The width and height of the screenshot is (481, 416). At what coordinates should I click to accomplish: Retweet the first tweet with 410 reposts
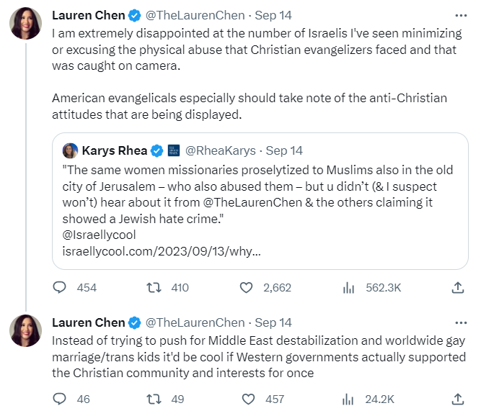[153, 287]
